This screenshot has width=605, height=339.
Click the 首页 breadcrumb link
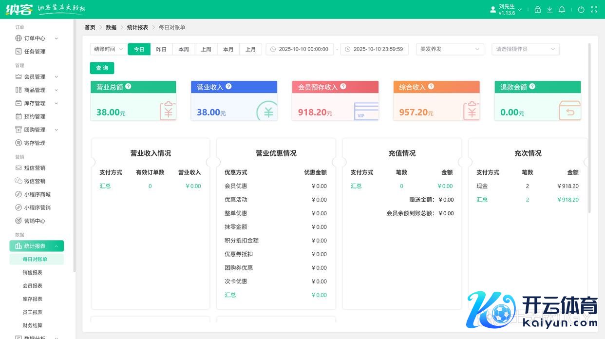click(90, 28)
